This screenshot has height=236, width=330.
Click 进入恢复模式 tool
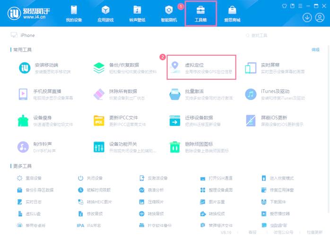tap(278, 178)
